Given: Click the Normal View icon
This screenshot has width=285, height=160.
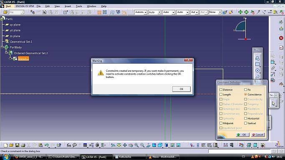Looking at the screenshot, I should point(148,145).
